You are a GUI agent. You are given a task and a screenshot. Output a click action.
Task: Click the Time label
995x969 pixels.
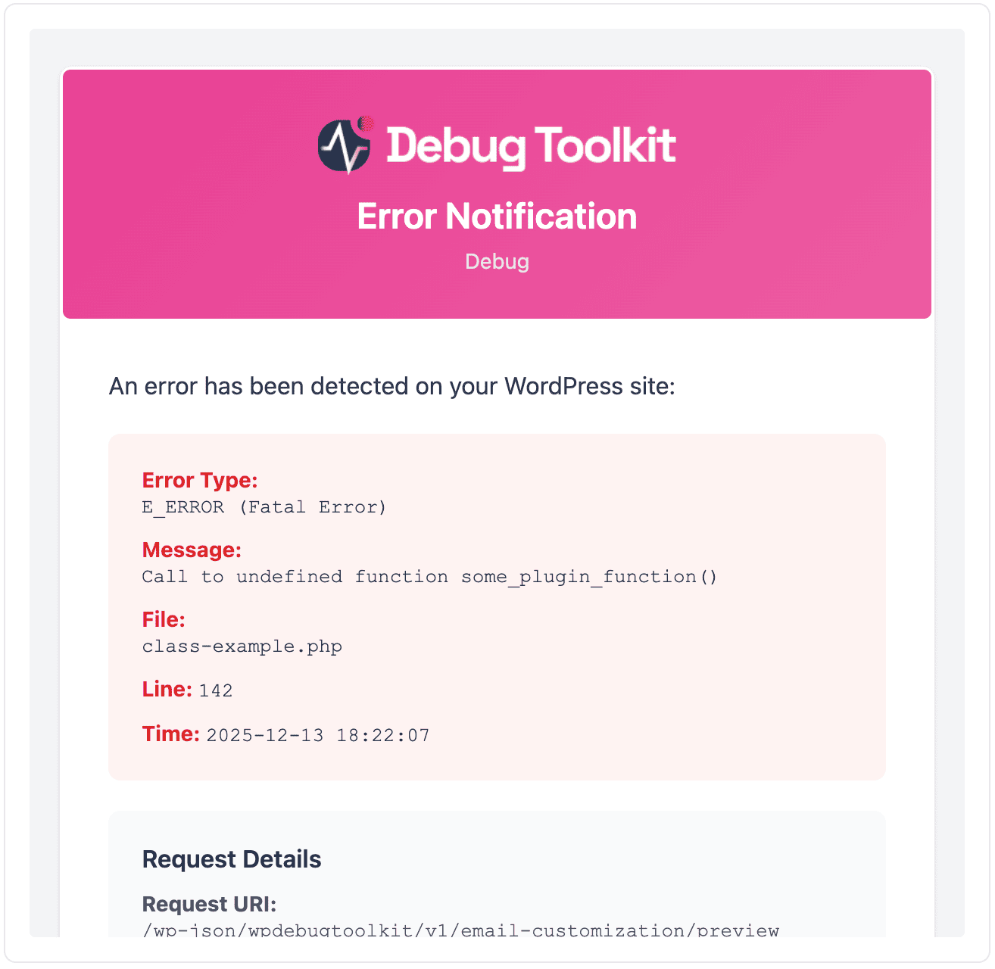pyautogui.click(x=170, y=734)
